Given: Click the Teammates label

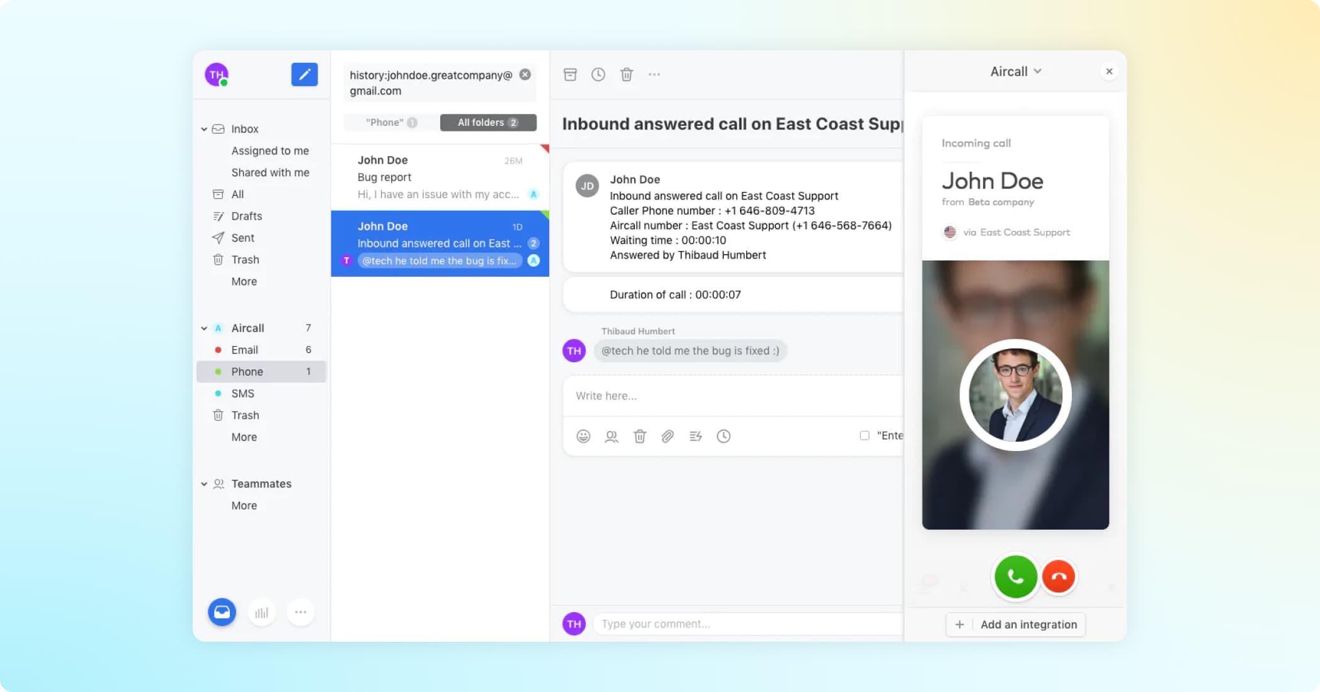Looking at the screenshot, I should click(261, 484).
